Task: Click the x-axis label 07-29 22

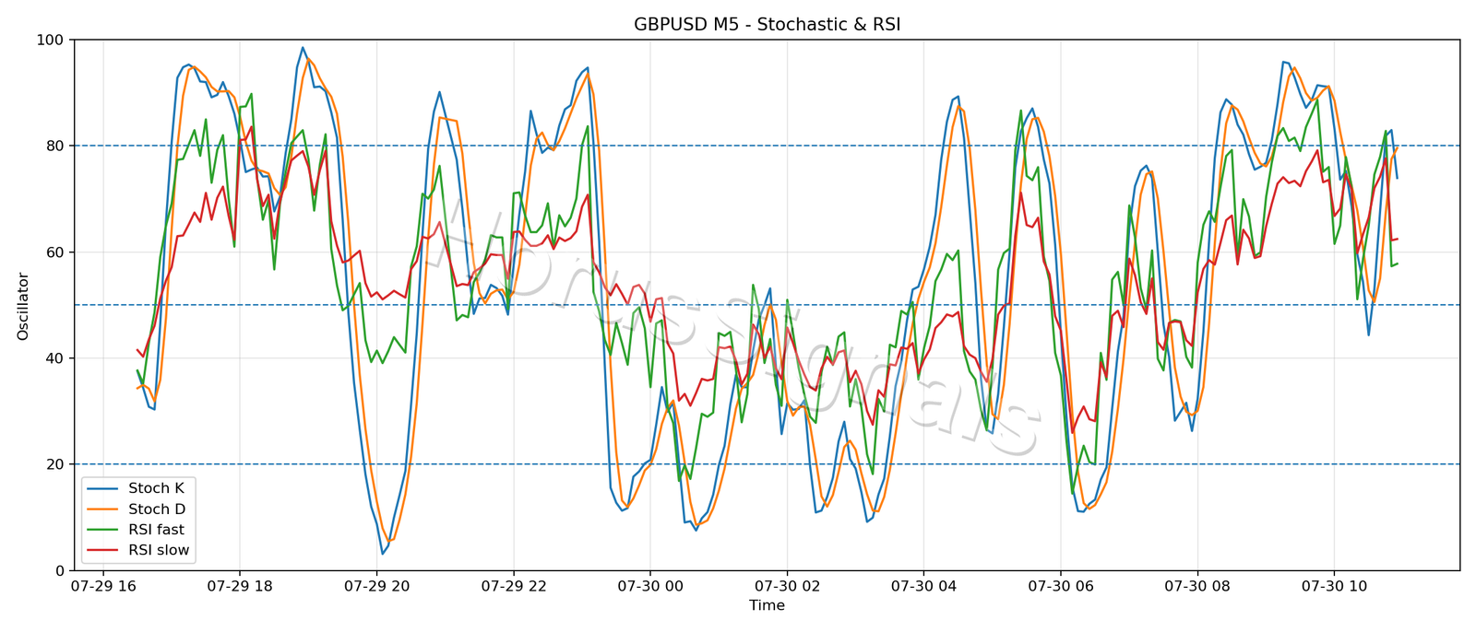Action: pos(513,586)
